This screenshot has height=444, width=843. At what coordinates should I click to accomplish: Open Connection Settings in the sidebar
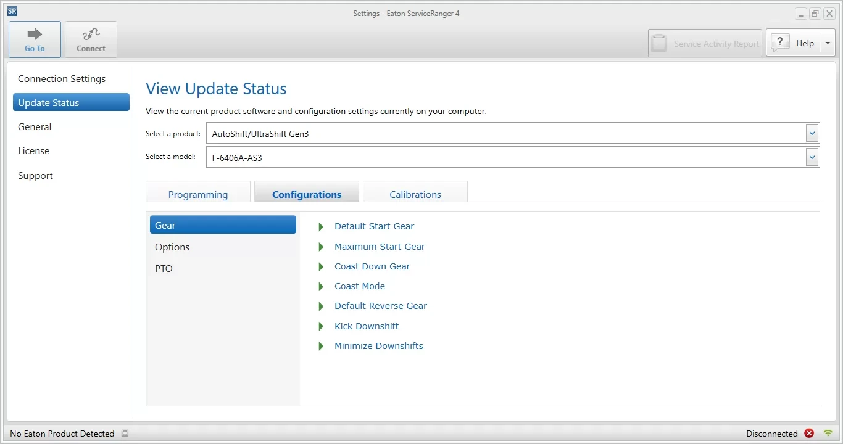point(62,79)
